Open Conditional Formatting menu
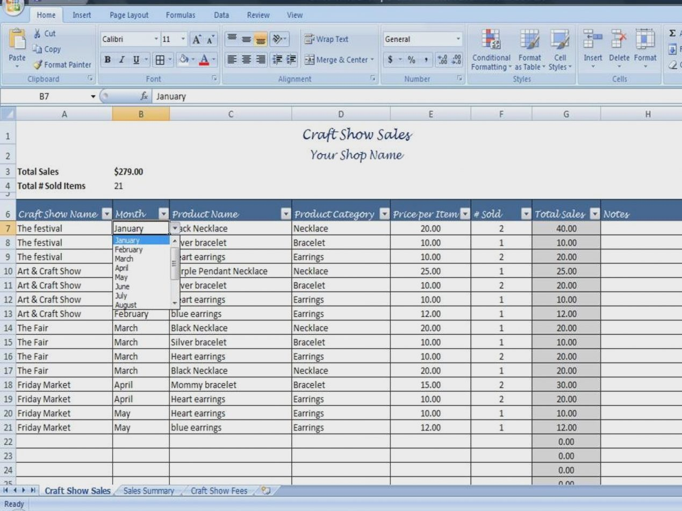 [491, 49]
